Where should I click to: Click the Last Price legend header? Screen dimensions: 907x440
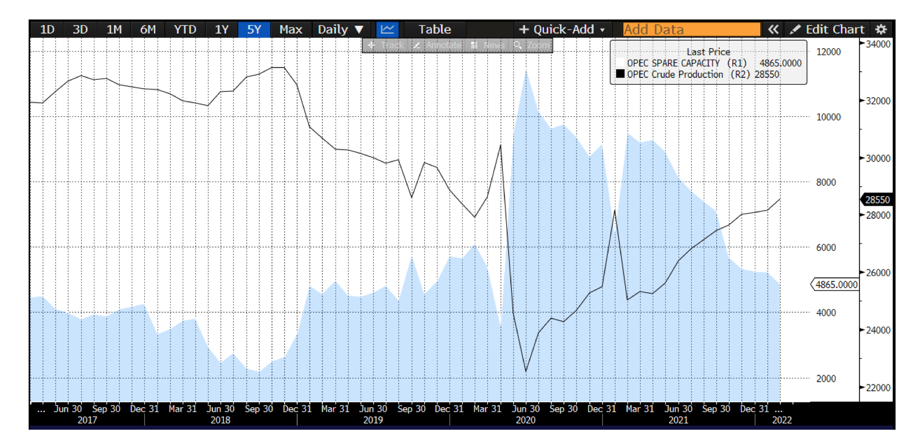coord(708,52)
